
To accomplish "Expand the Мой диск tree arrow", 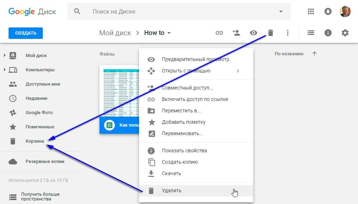I will pyautogui.click(x=5, y=55).
